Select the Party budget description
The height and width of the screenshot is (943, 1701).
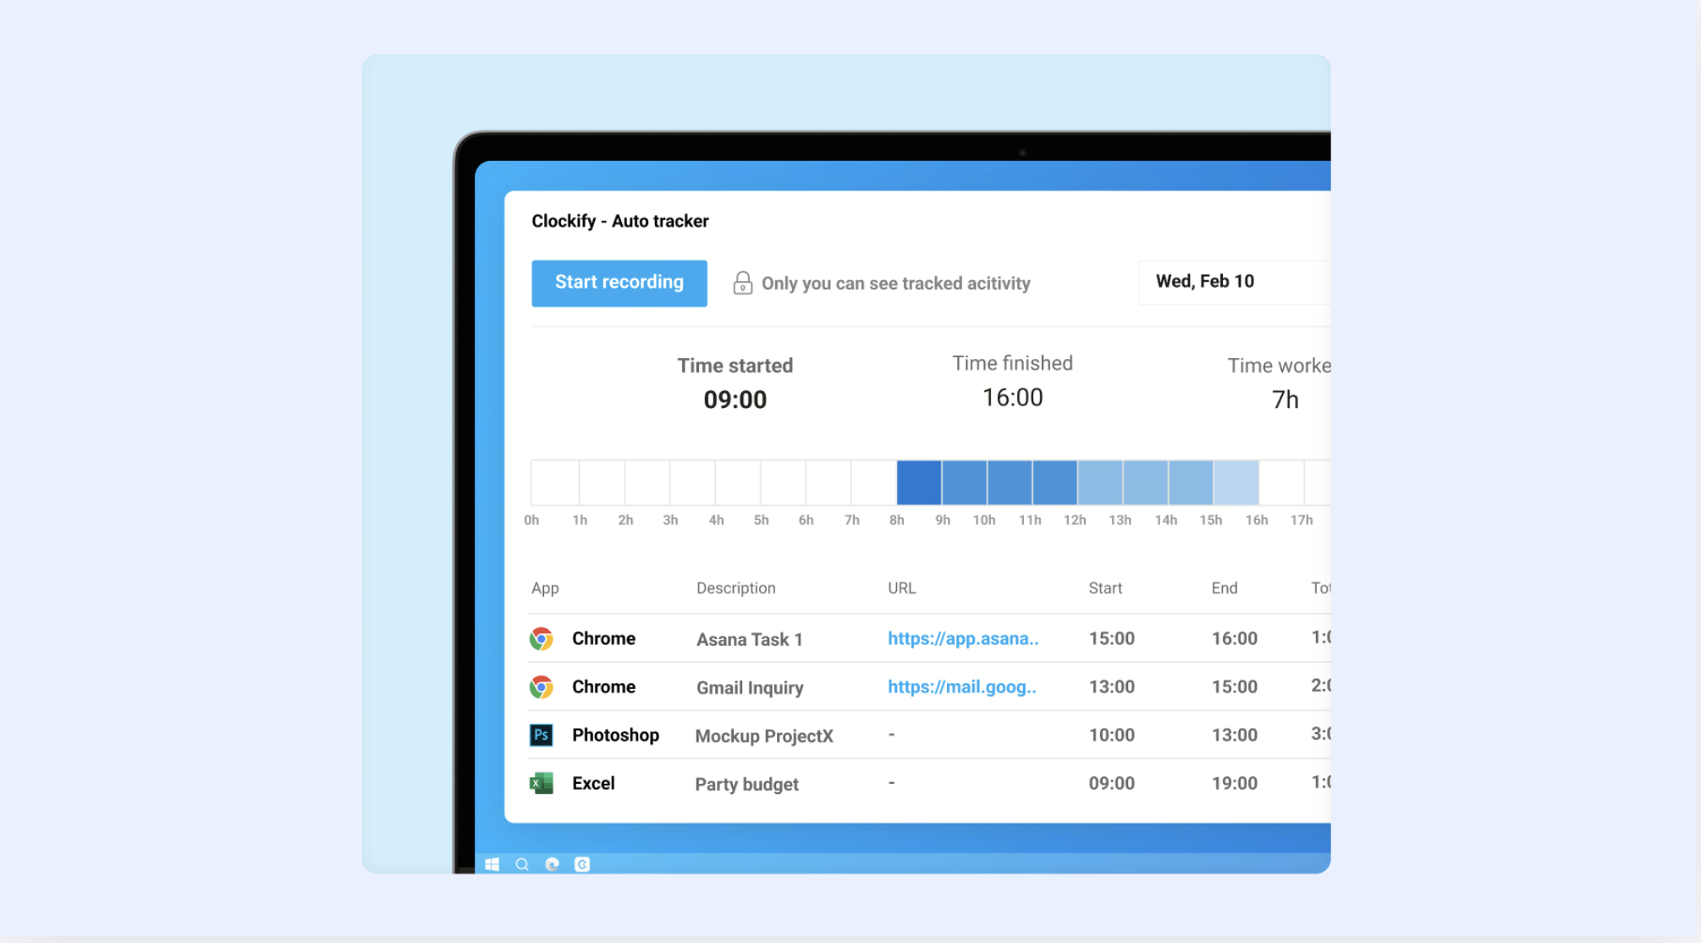pos(746,785)
